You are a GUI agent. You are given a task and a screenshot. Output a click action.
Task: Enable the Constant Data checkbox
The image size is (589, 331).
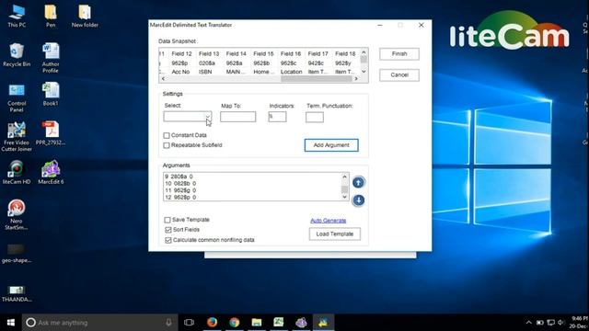[167, 135]
